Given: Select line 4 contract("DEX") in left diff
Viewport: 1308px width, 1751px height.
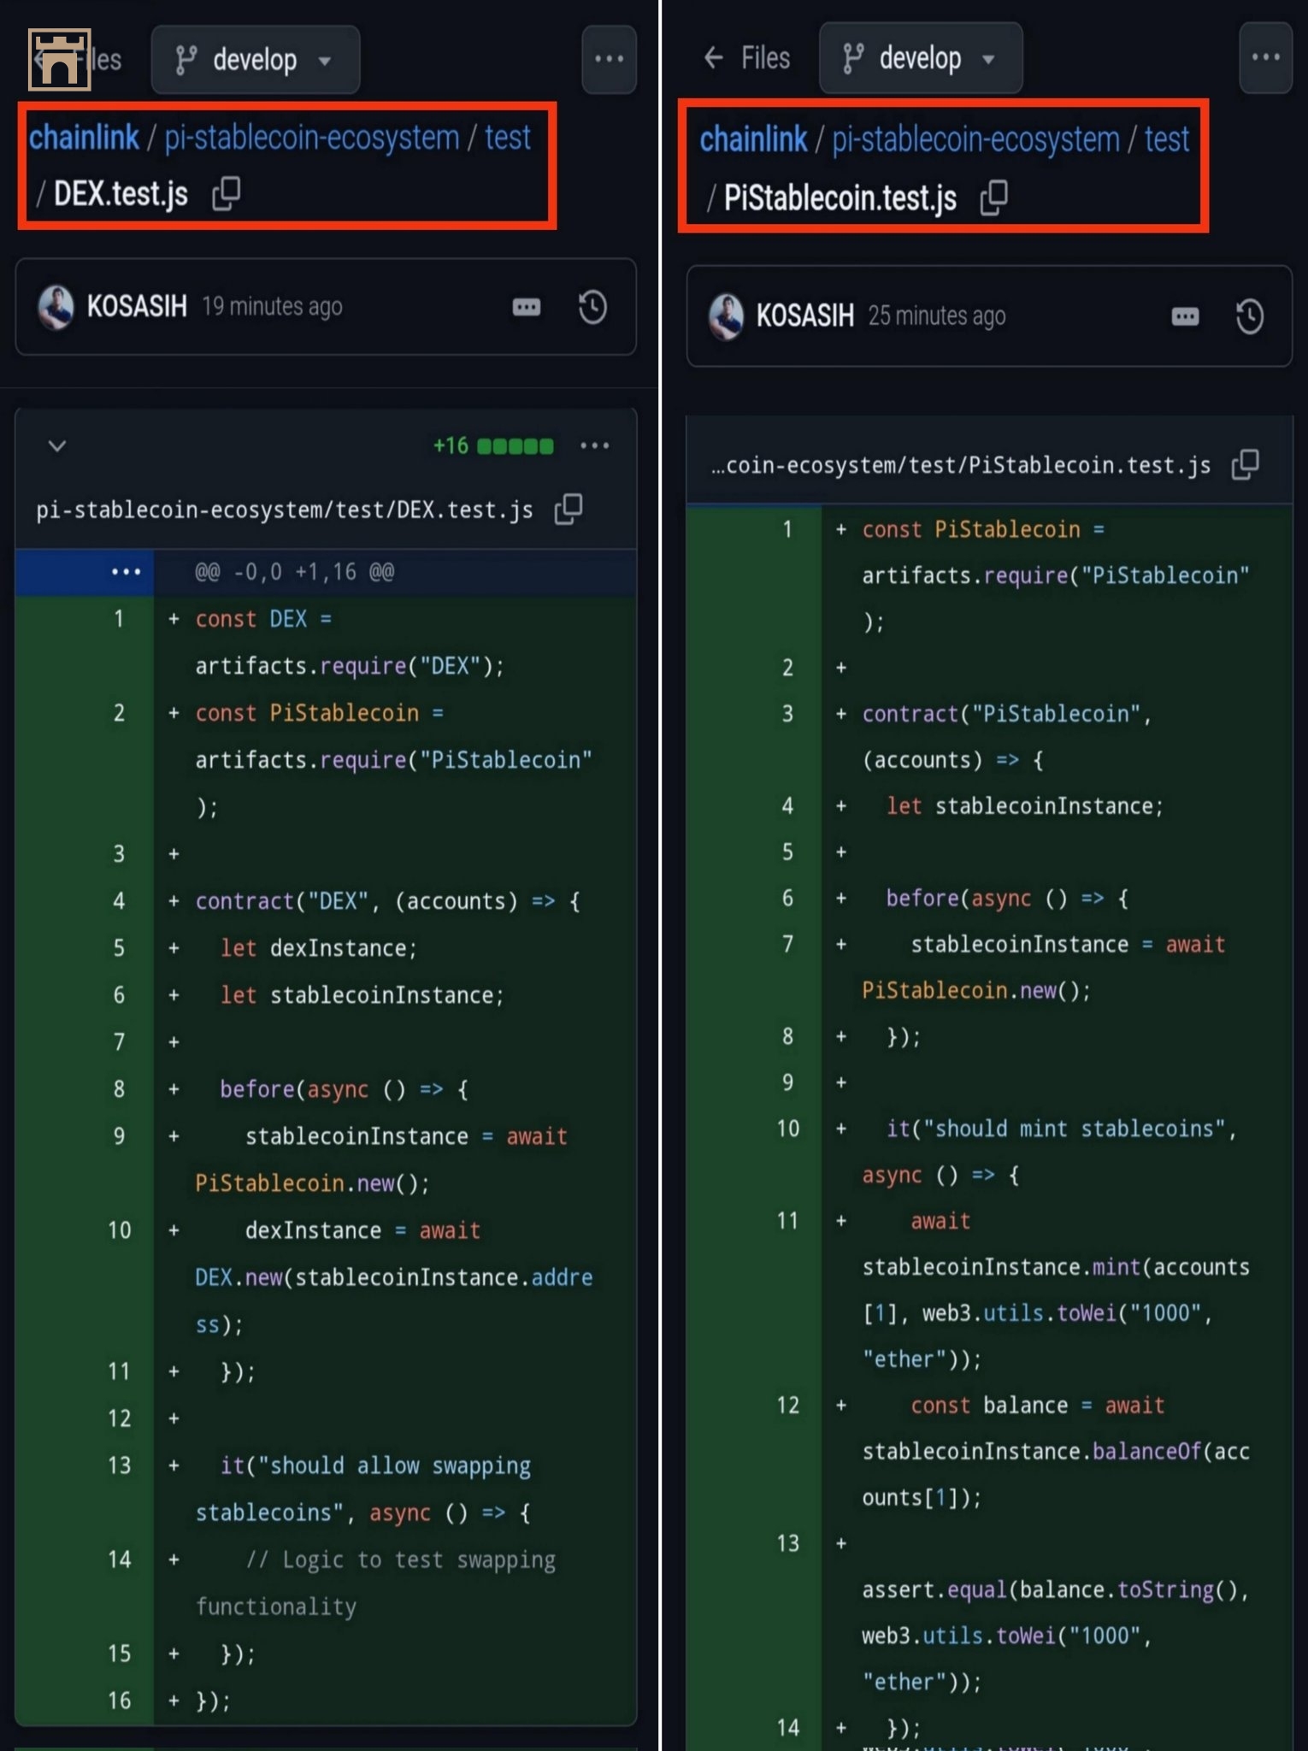Looking at the screenshot, I should point(387,901).
